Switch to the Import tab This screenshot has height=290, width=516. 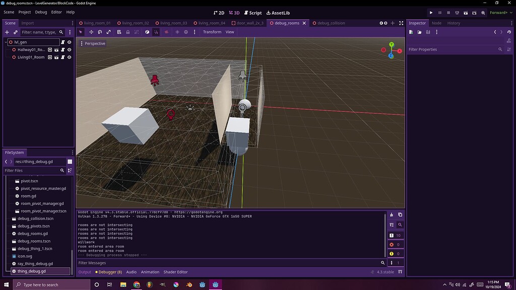28,23
